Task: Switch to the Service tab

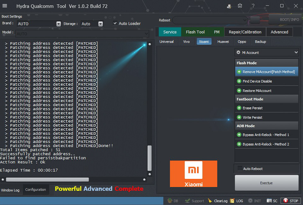Action: tap(170, 32)
